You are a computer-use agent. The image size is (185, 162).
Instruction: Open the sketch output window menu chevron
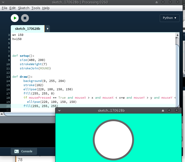[59, 110]
